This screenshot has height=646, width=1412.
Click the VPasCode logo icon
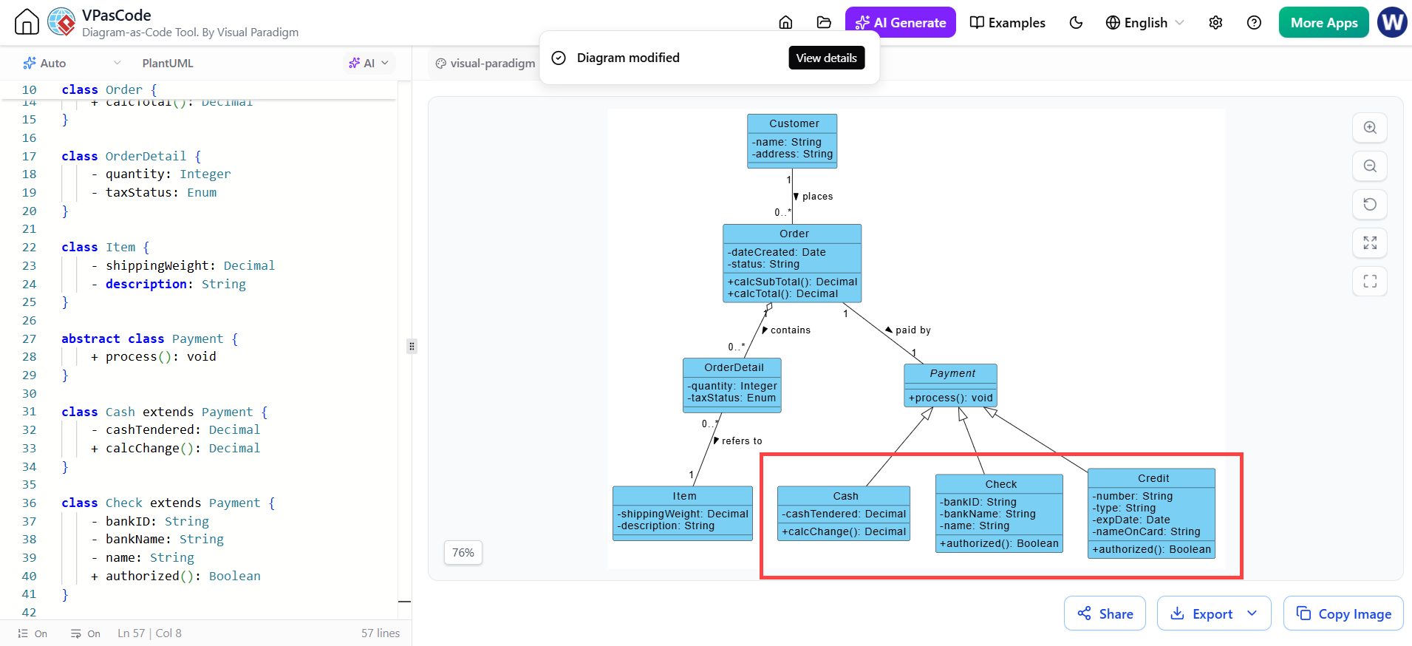pyautogui.click(x=61, y=22)
